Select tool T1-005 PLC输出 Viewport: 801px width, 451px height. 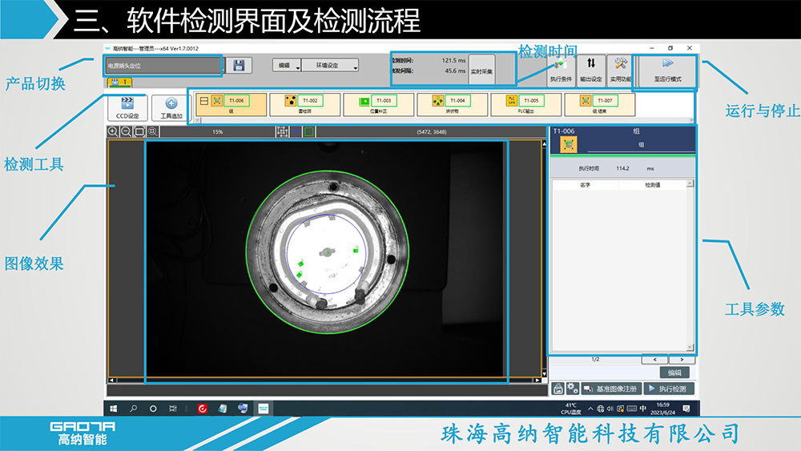coord(525,104)
